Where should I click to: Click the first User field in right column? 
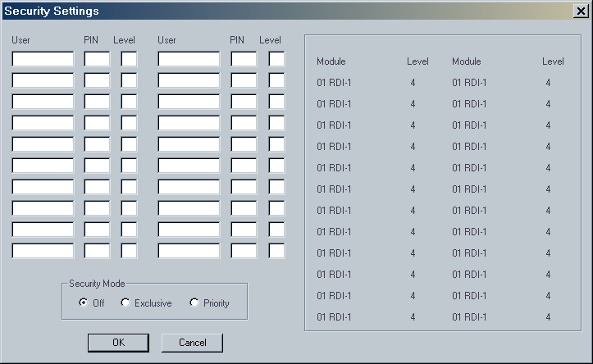pyautogui.click(x=189, y=59)
